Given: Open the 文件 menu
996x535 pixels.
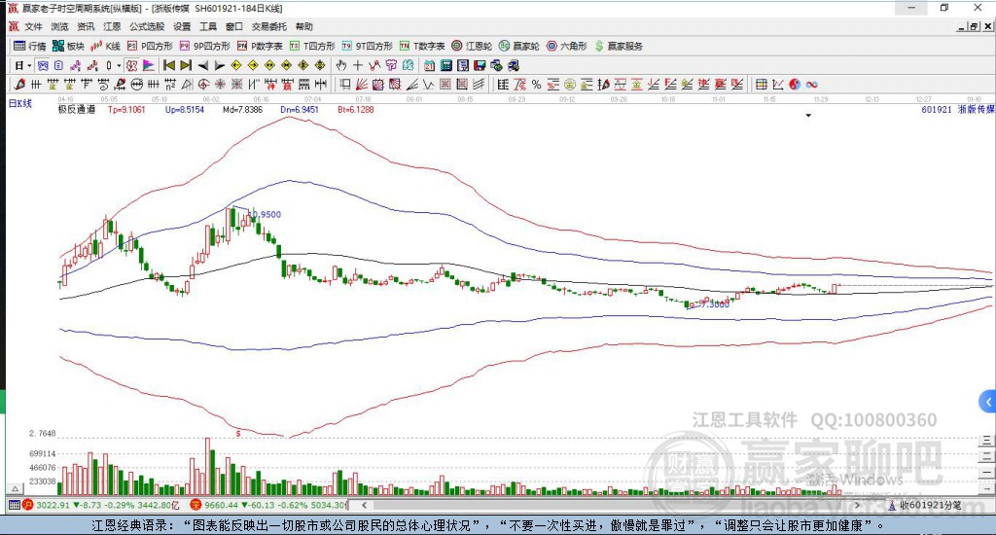Looking at the screenshot, I should coord(33,26).
